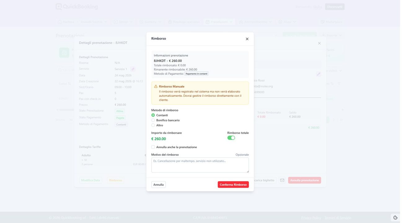Click the QuickBooking logo
This screenshot has height=223, width=403.
tap(77, 7)
